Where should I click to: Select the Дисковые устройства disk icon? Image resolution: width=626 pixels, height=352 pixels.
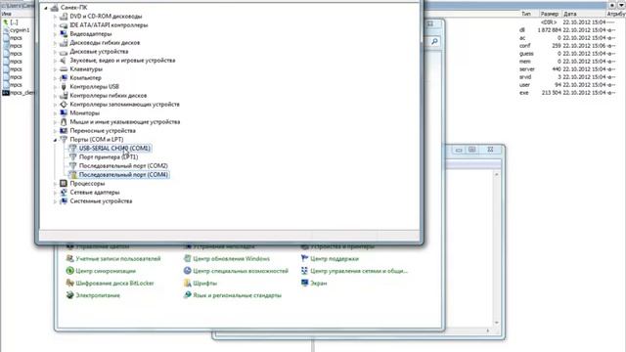coord(63,52)
